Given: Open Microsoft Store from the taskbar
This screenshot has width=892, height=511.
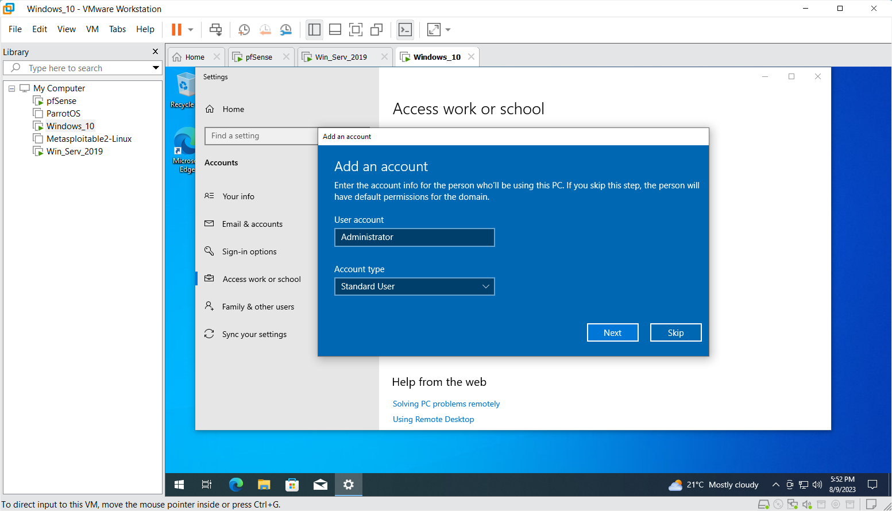Looking at the screenshot, I should coord(292,485).
